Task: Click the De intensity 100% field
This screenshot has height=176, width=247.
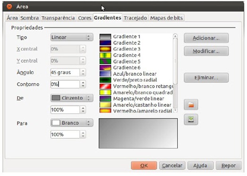Action: coord(65,110)
